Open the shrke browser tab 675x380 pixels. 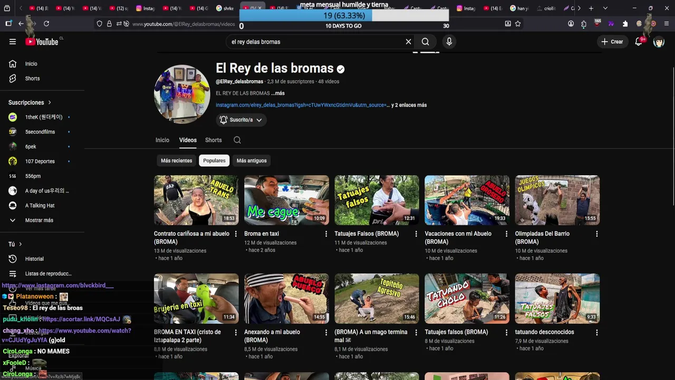(226, 8)
